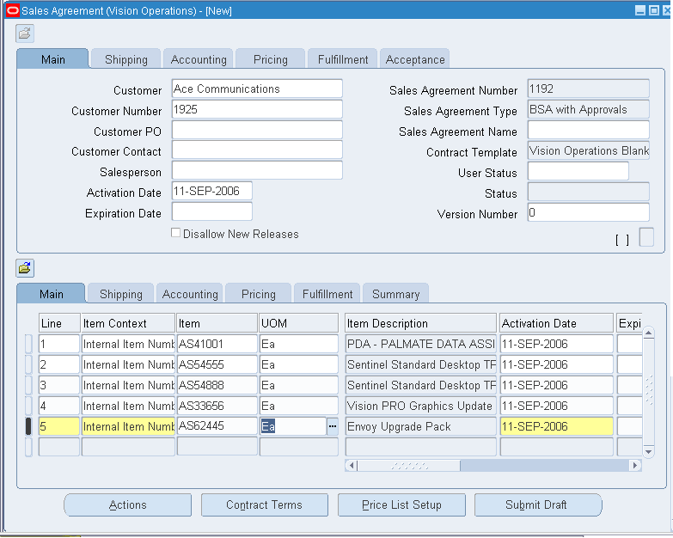Screen dimensions: 673x538
Task: Select the lines Shipping tab
Action: pyautogui.click(x=120, y=294)
